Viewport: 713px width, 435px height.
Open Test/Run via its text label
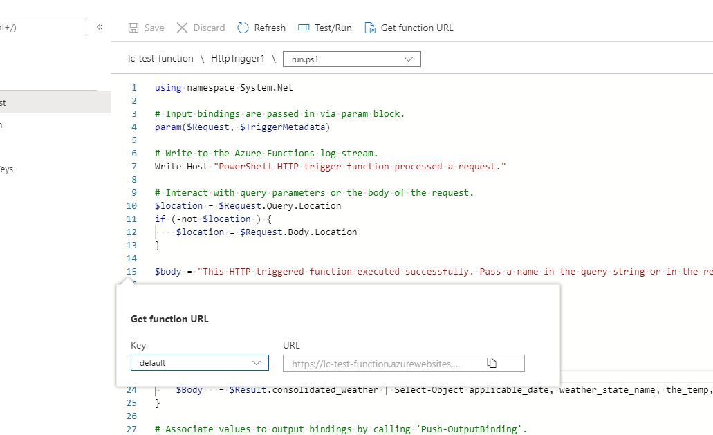point(333,28)
